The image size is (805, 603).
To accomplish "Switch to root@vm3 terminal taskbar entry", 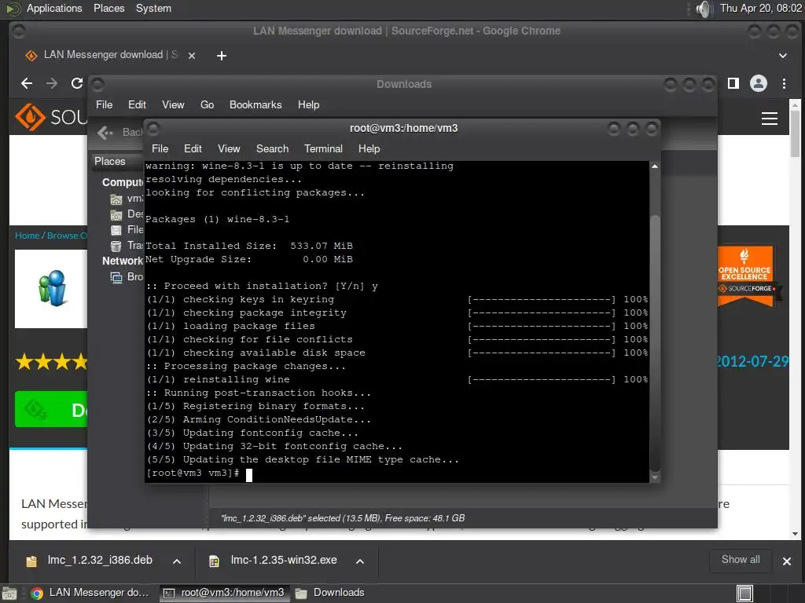I will 224,593.
